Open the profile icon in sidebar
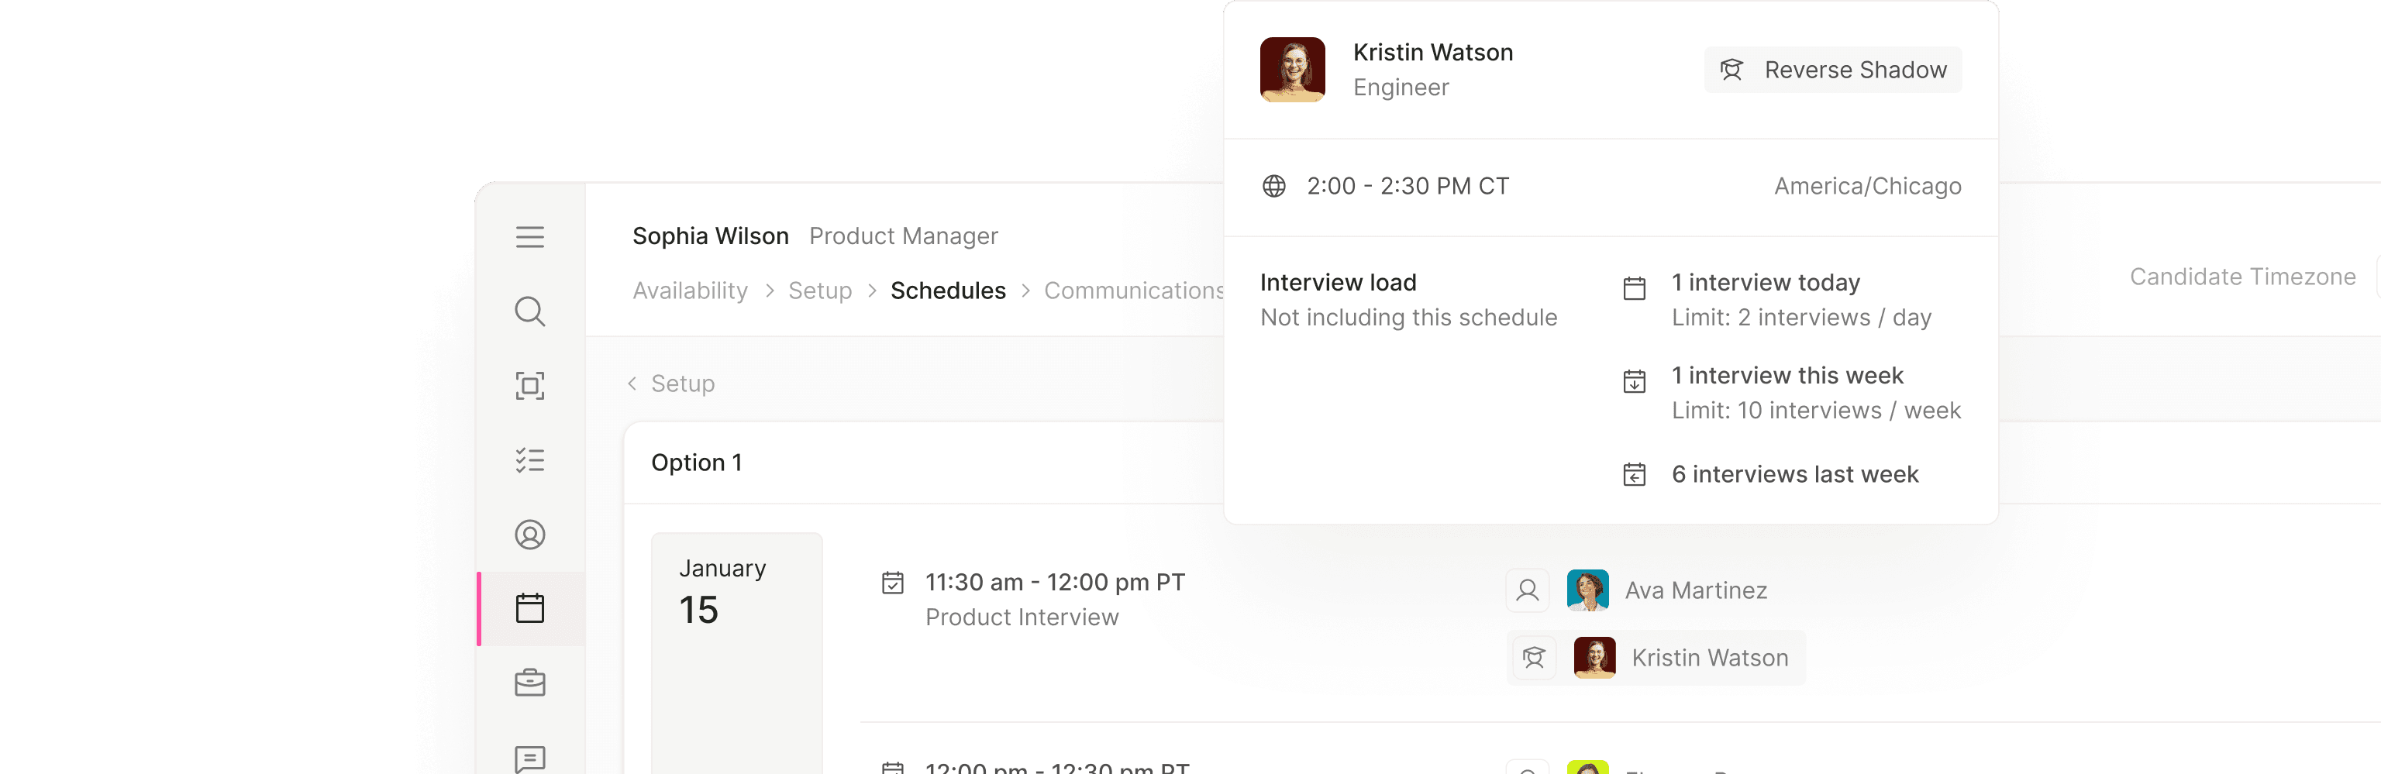Viewport: 2381px width, 774px height. click(529, 535)
